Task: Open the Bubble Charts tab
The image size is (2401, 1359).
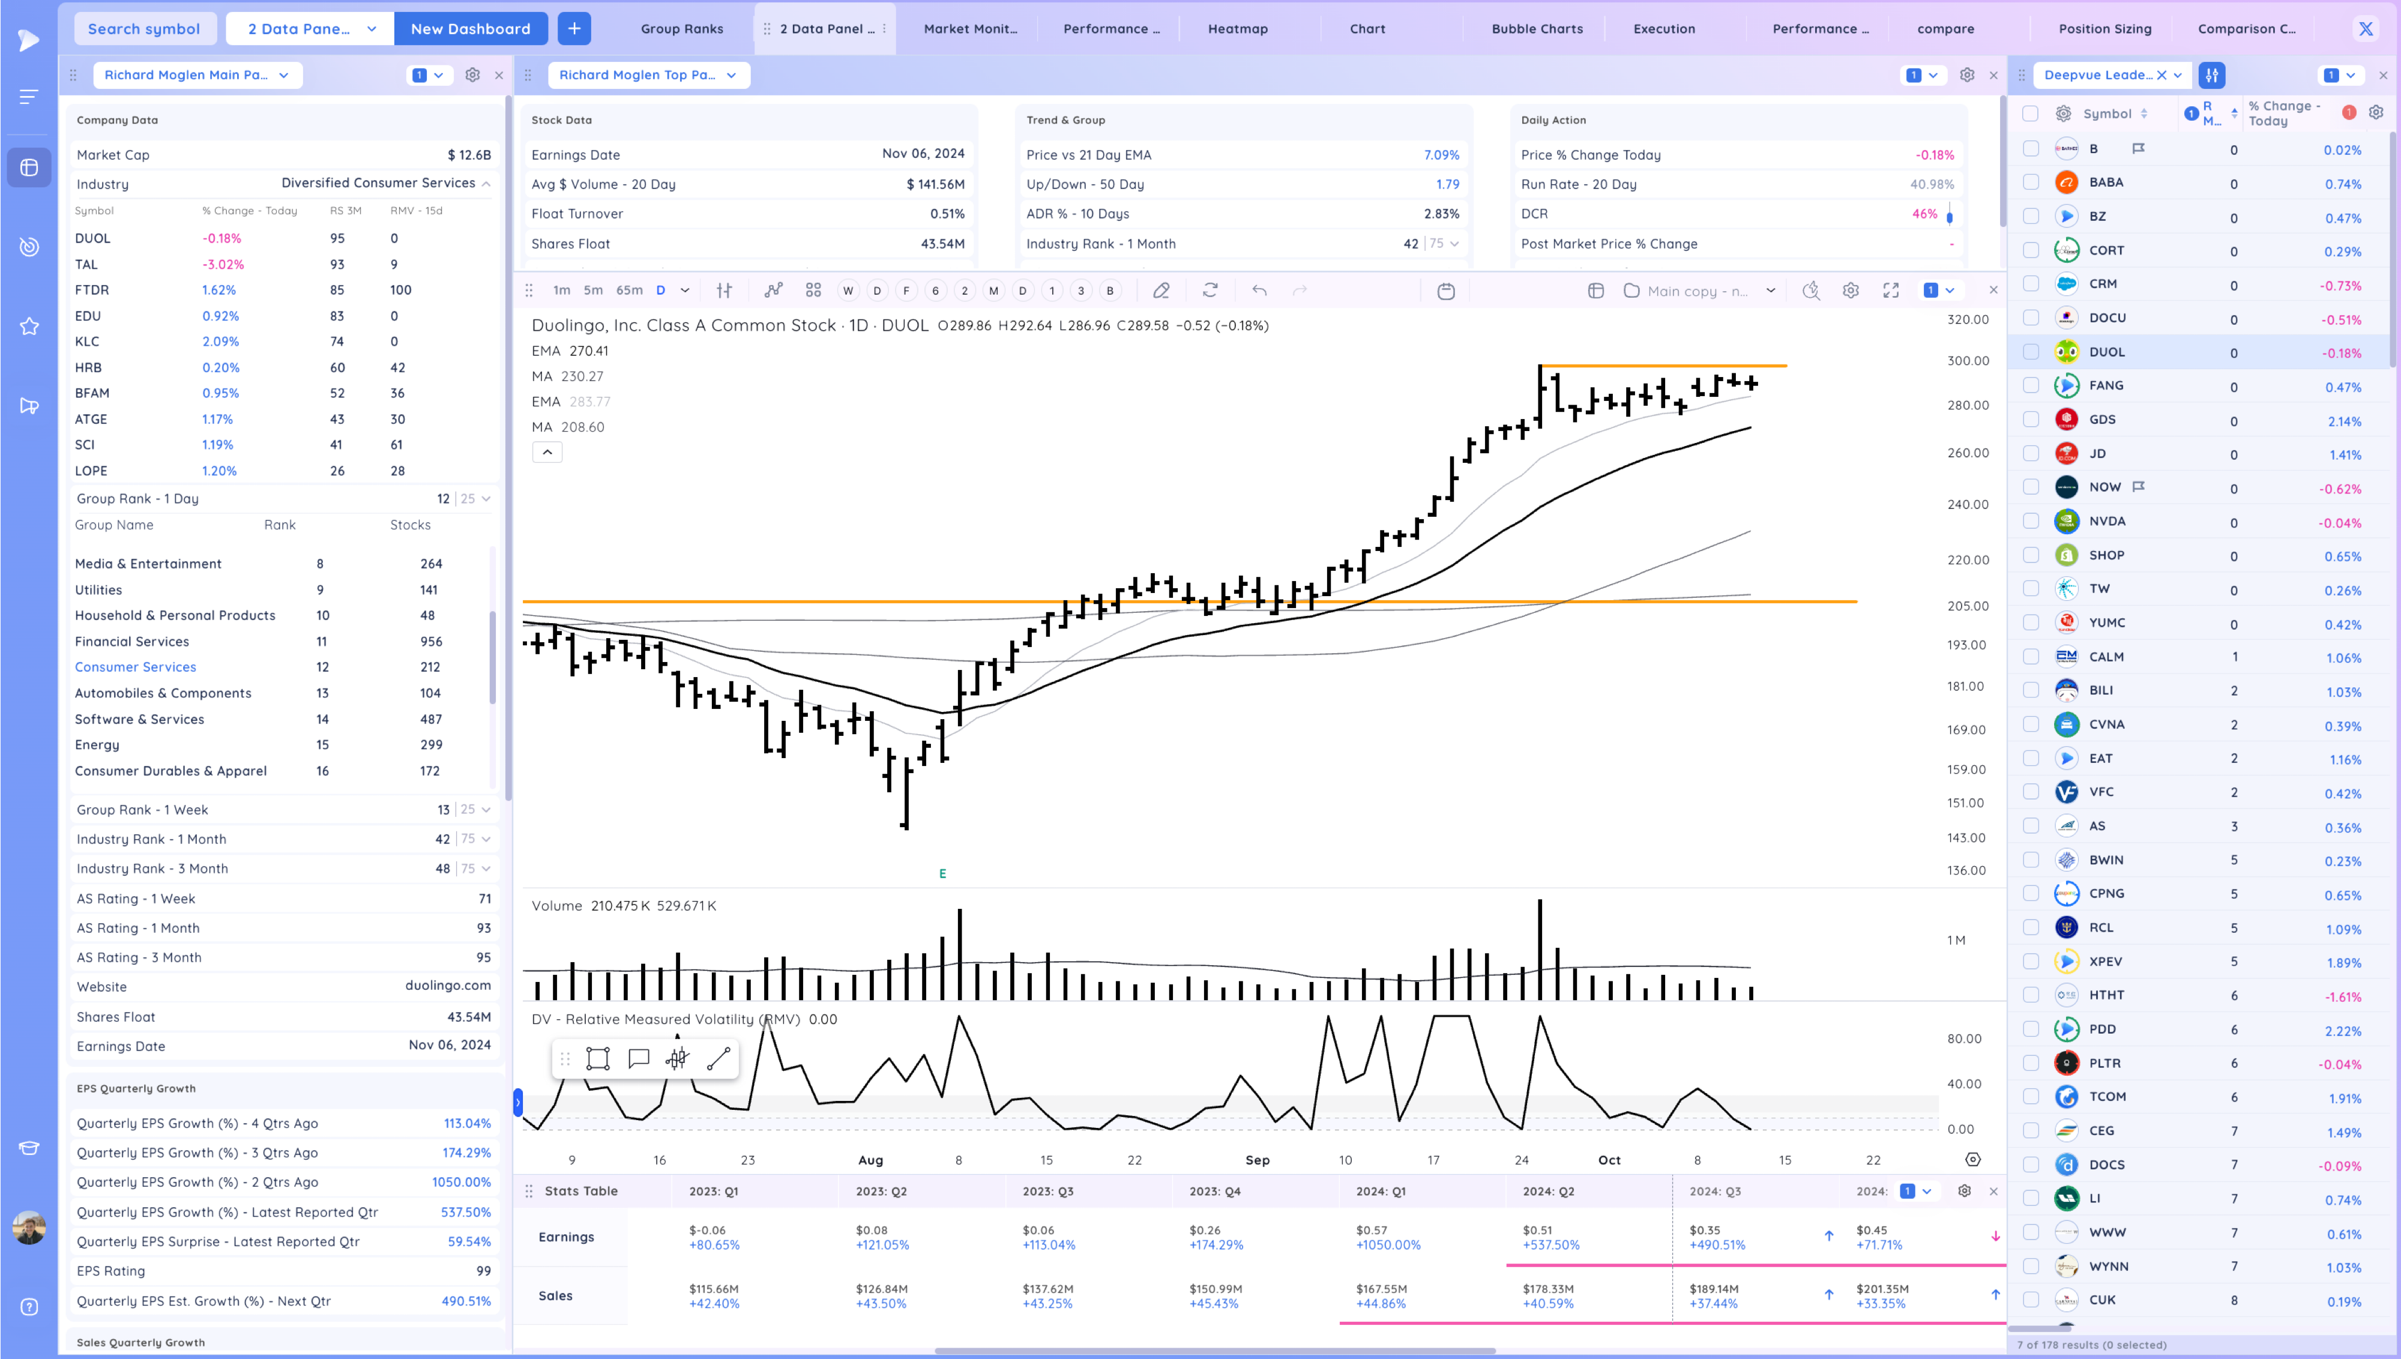Action: [1537, 29]
